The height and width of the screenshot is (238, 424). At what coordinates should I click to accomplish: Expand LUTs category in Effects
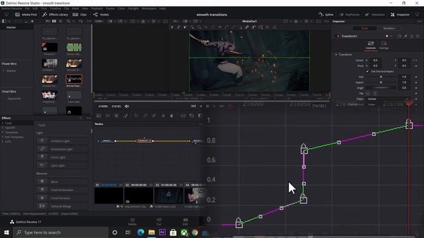coord(3,141)
